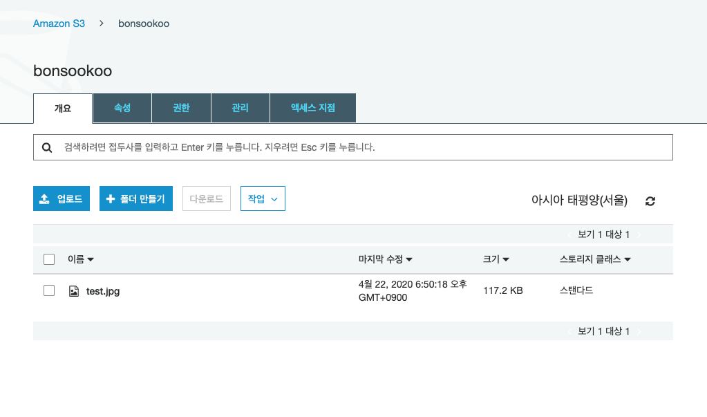The image size is (707, 417).
Task: Click the magnifier icon in the search bar
Action: click(x=47, y=147)
